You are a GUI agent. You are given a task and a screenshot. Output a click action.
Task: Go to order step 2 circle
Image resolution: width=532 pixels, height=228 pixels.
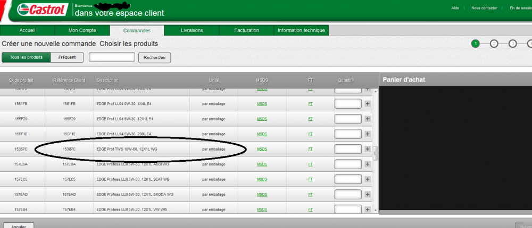494,43
